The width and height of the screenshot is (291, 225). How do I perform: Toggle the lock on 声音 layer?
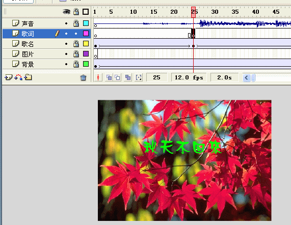(x=76, y=23)
